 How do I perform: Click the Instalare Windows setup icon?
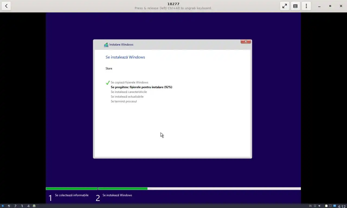[106, 45]
